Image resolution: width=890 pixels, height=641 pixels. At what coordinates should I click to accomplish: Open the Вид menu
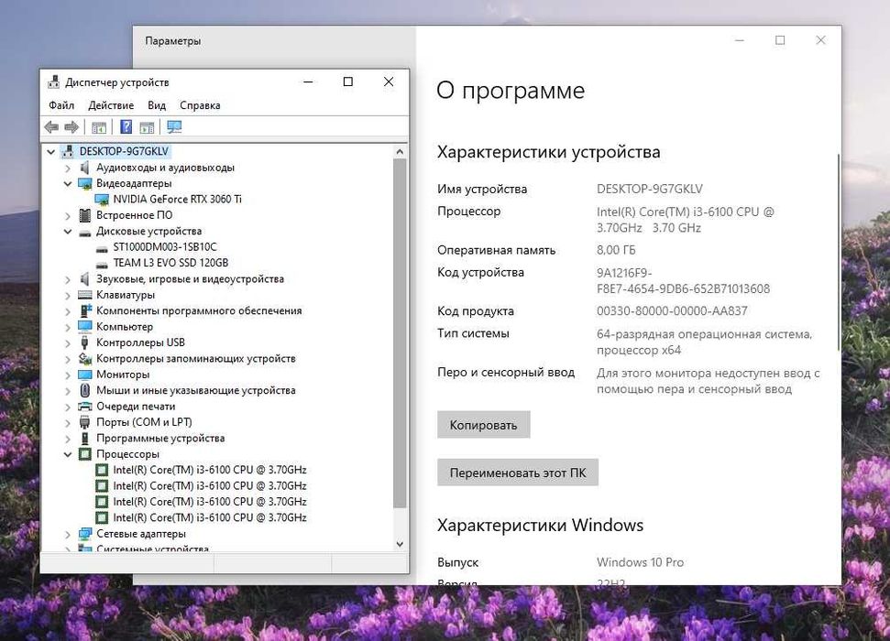coord(157,105)
